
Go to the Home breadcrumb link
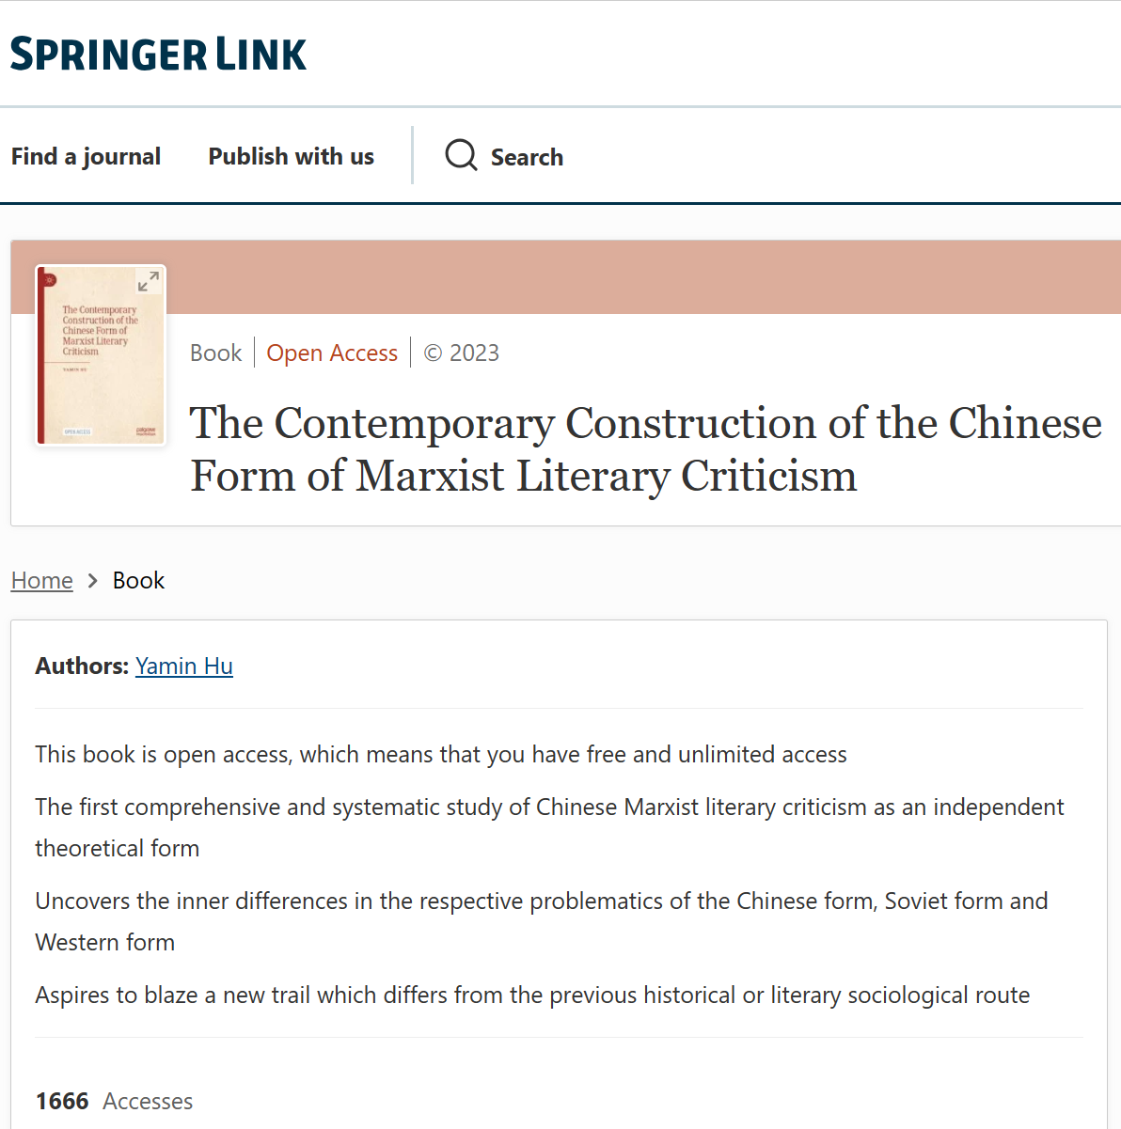[42, 581]
